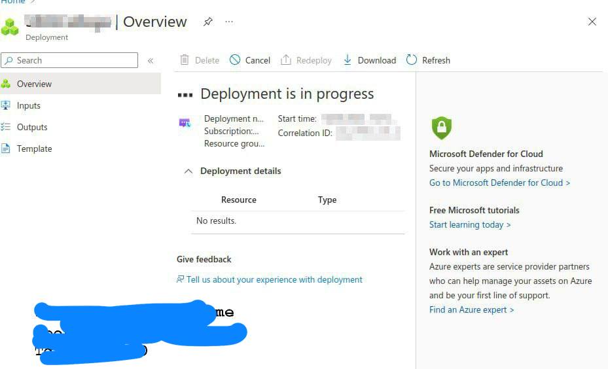Click the Inputs monitor icon
Screen dimensions: 608x369
pyautogui.click(x=5, y=105)
